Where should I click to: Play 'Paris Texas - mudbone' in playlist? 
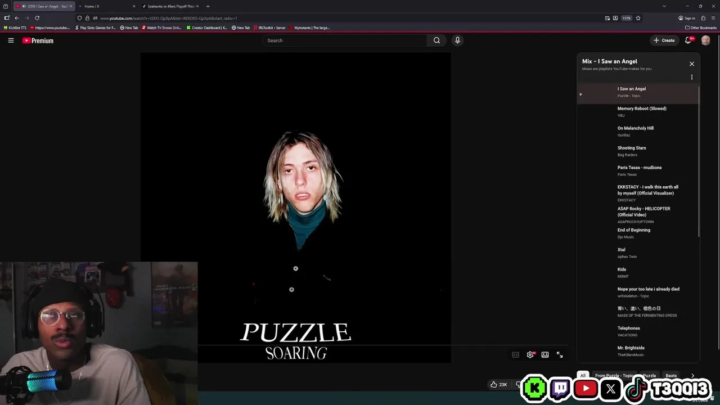639,170
